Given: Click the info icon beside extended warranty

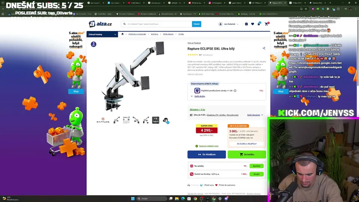Looking at the screenshot, I should point(235,90).
